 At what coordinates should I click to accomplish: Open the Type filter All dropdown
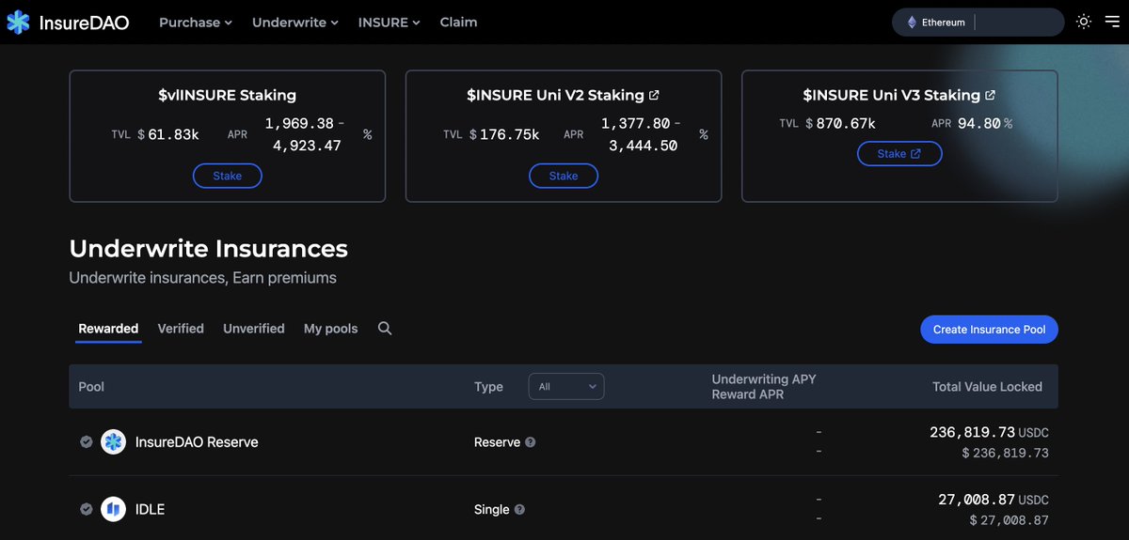coord(566,387)
